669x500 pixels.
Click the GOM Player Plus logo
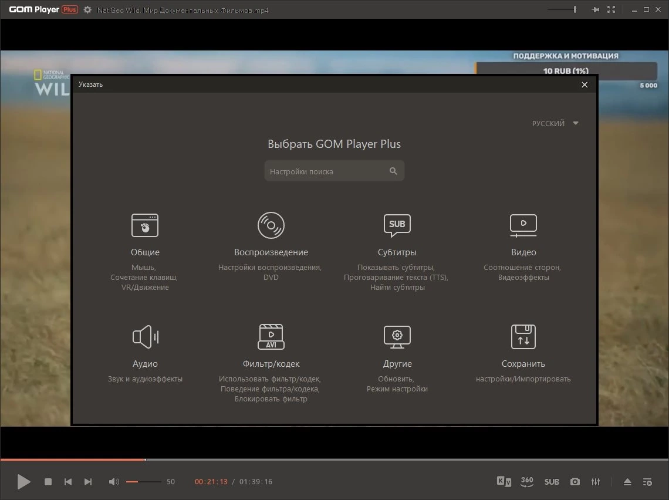click(x=43, y=9)
